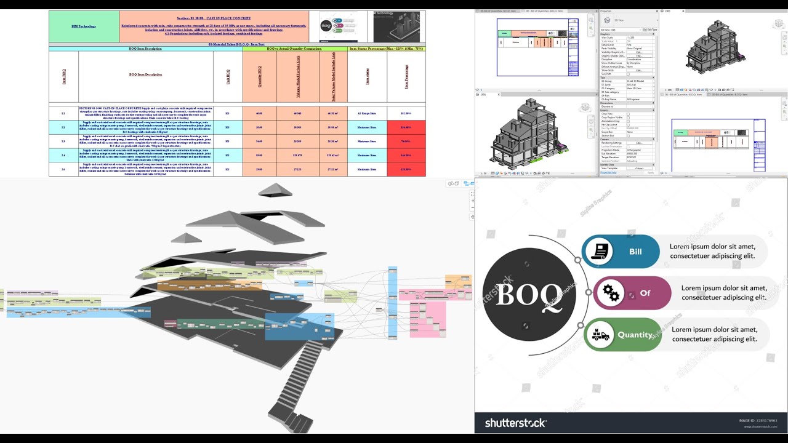Click the ViewCube in the top-right Revit 3D view
This screenshot has height=443, width=788.
point(779,23)
